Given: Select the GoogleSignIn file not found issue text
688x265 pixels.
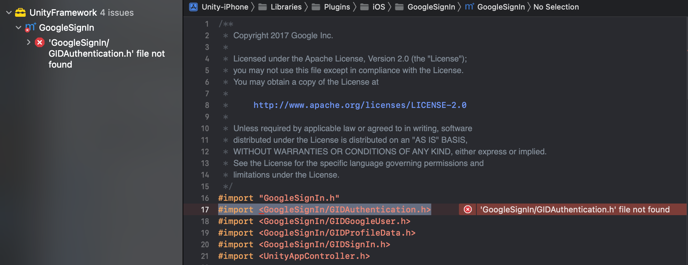Looking at the screenshot, I should (106, 53).
